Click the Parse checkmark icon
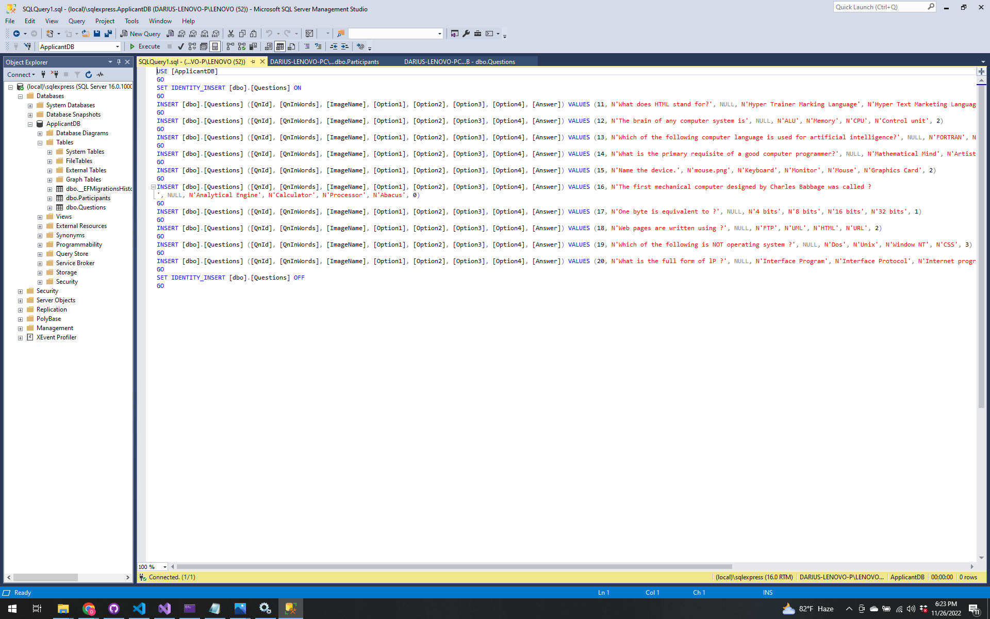This screenshot has width=990, height=619. 181,46
